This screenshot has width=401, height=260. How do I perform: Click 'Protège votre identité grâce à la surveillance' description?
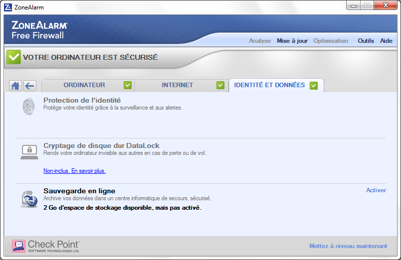(113, 108)
